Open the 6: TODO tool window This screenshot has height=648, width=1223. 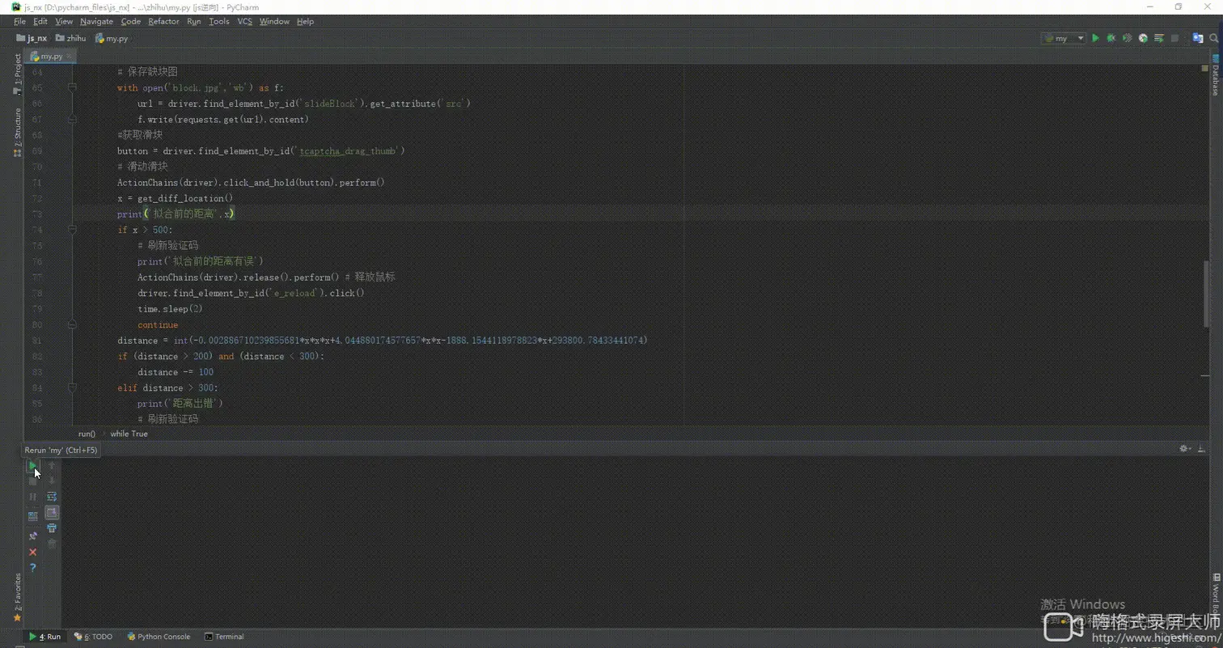(94, 637)
